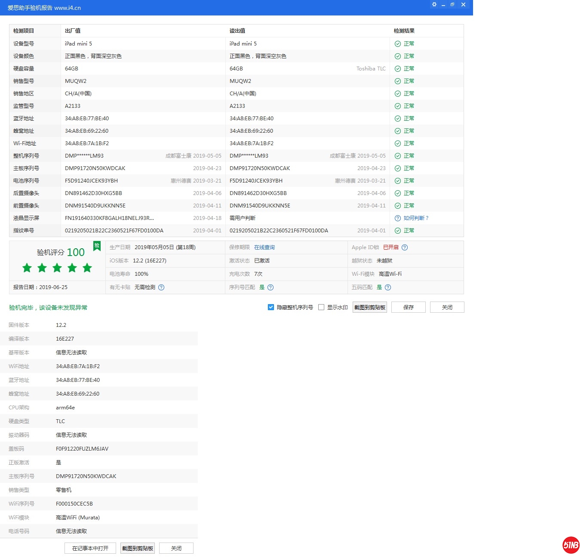The image size is (584, 558).
Task: Click green check icon in 指纹串号 row
Action: pos(398,231)
